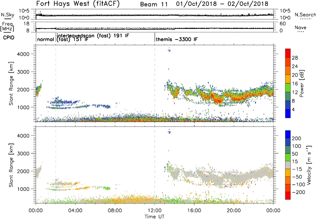Click the "12:00" time tick label

pyautogui.click(x=154, y=211)
